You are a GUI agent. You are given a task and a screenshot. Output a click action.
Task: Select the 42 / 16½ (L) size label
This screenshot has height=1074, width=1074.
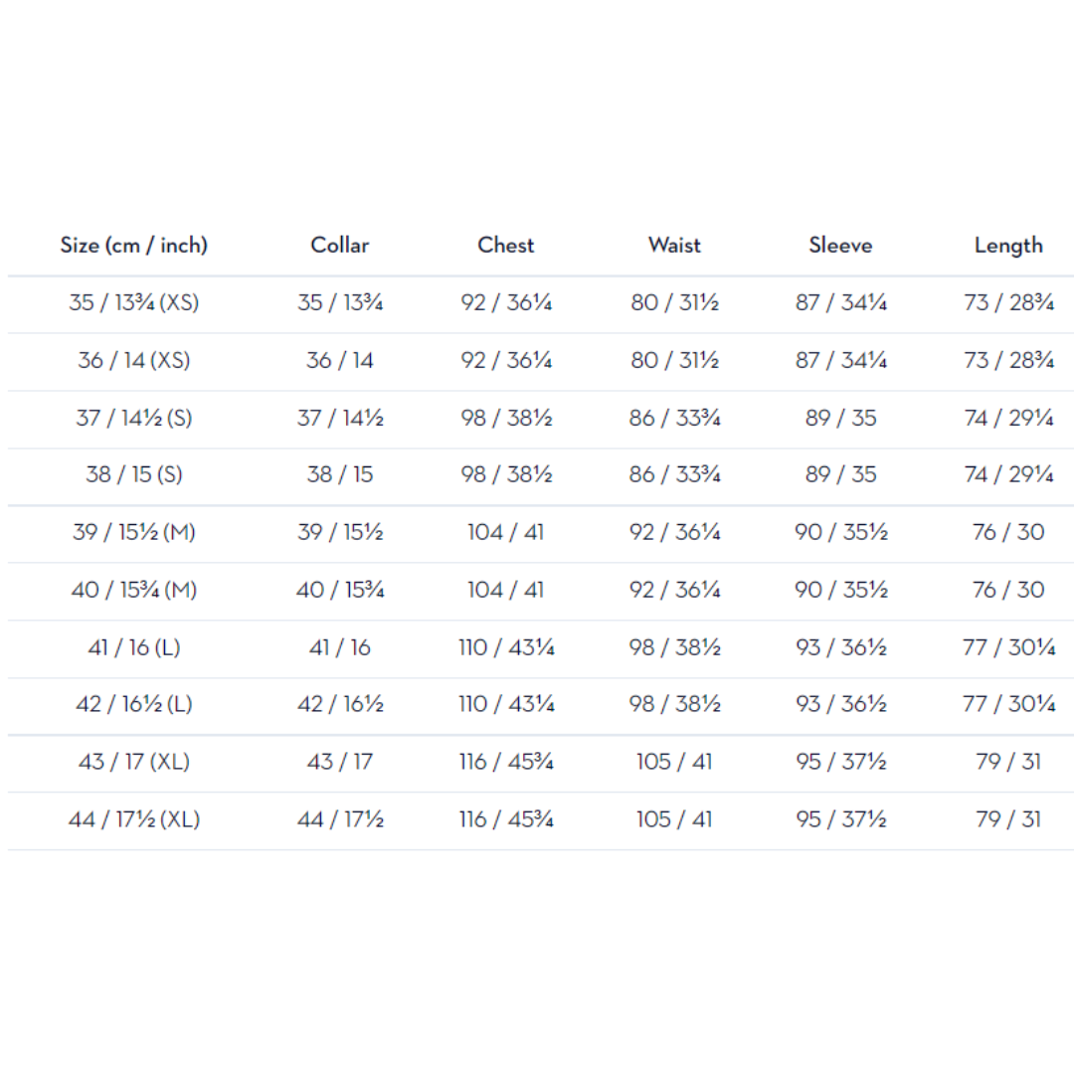coord(134,704)
